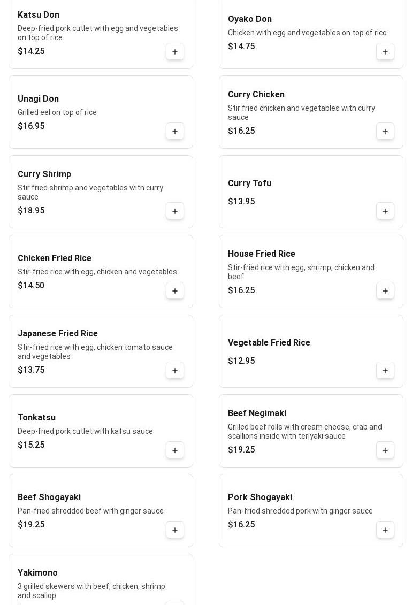The width and height of the screenshot is (412, 605).
Task: Click the Beef Negimaki description text
Action: 304,432
